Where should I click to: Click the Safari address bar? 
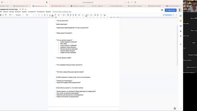88,2
